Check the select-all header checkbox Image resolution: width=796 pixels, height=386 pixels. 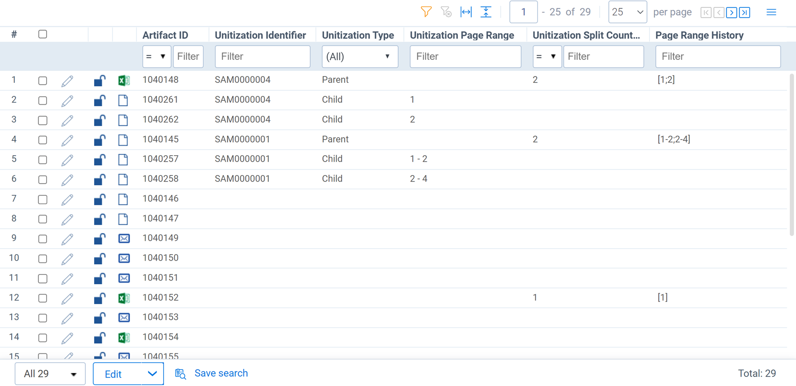click(42, 34)
